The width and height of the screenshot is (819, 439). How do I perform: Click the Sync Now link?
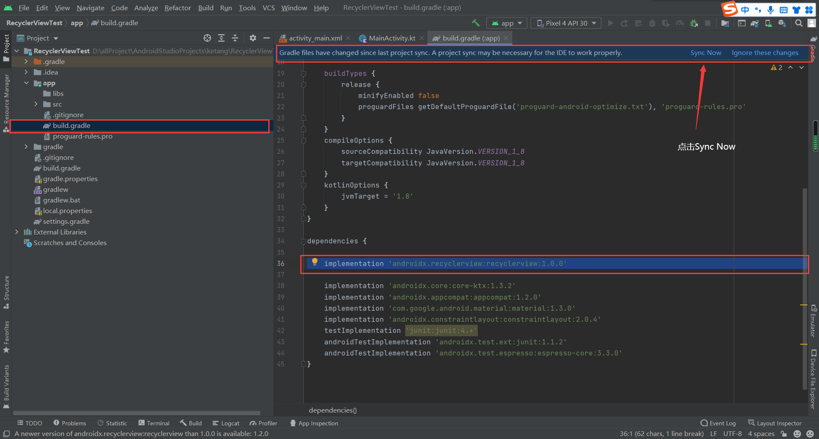click(706, 53)
